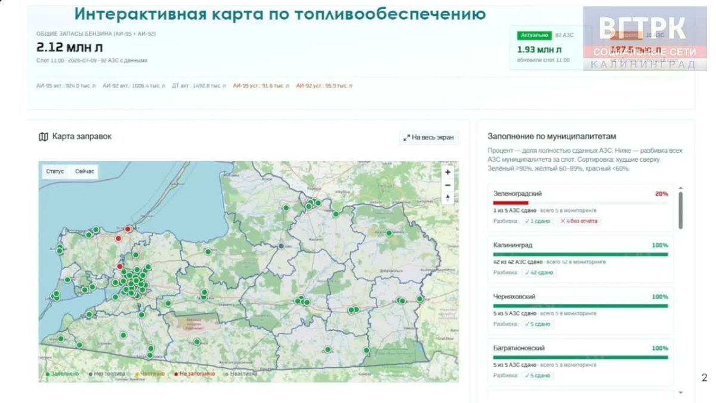This screenshot has width=716, height=403.
Task: Open the "Черняховский" municipality card title
Action: pos(514,297)
